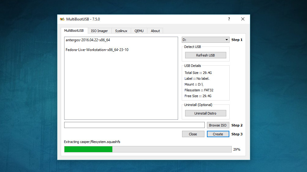Switch to the Syslinux tab
307x172 pixels.
121,31
